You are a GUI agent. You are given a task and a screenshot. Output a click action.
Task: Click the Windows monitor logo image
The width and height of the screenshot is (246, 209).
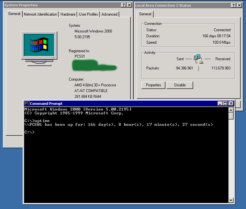[39, 48]
